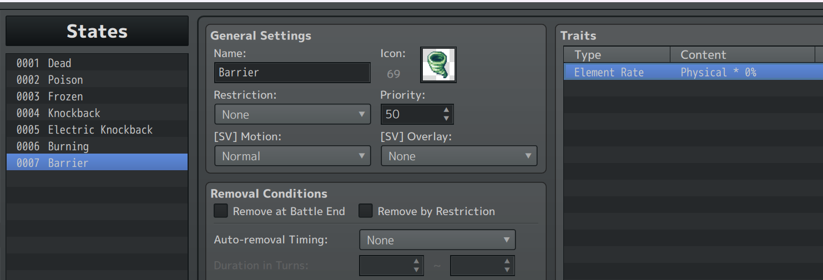Choose the Frozen state
Viewport: 823px width, 280px height.
click(x=97, y=96)
